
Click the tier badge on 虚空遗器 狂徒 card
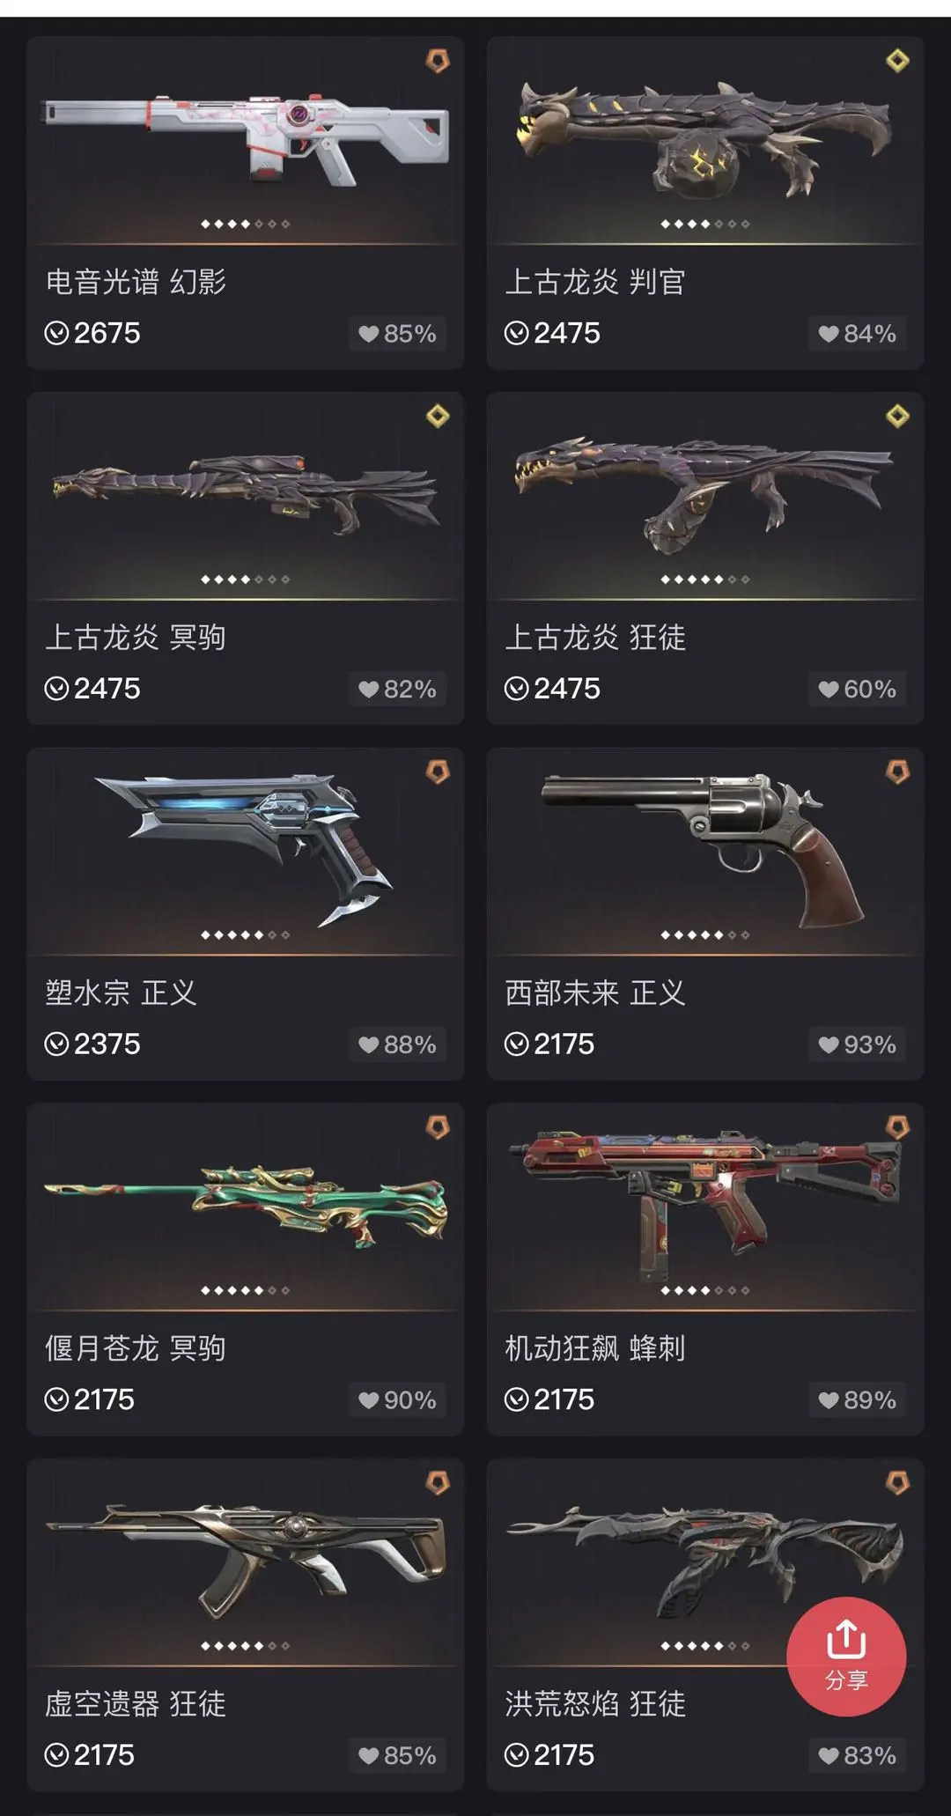[438, 1482]
